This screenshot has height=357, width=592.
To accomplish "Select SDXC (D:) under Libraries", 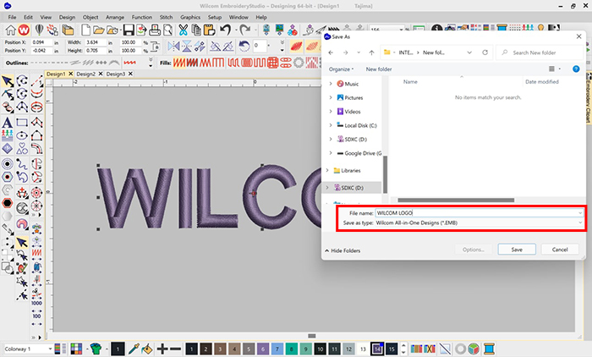I will coord(352,188).
